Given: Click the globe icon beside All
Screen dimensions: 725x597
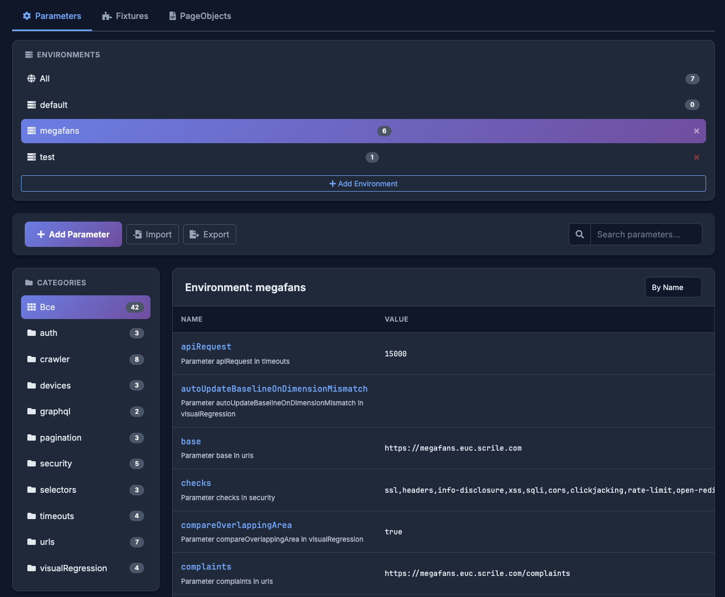Looking at the screenshot, I should (32, 78).
